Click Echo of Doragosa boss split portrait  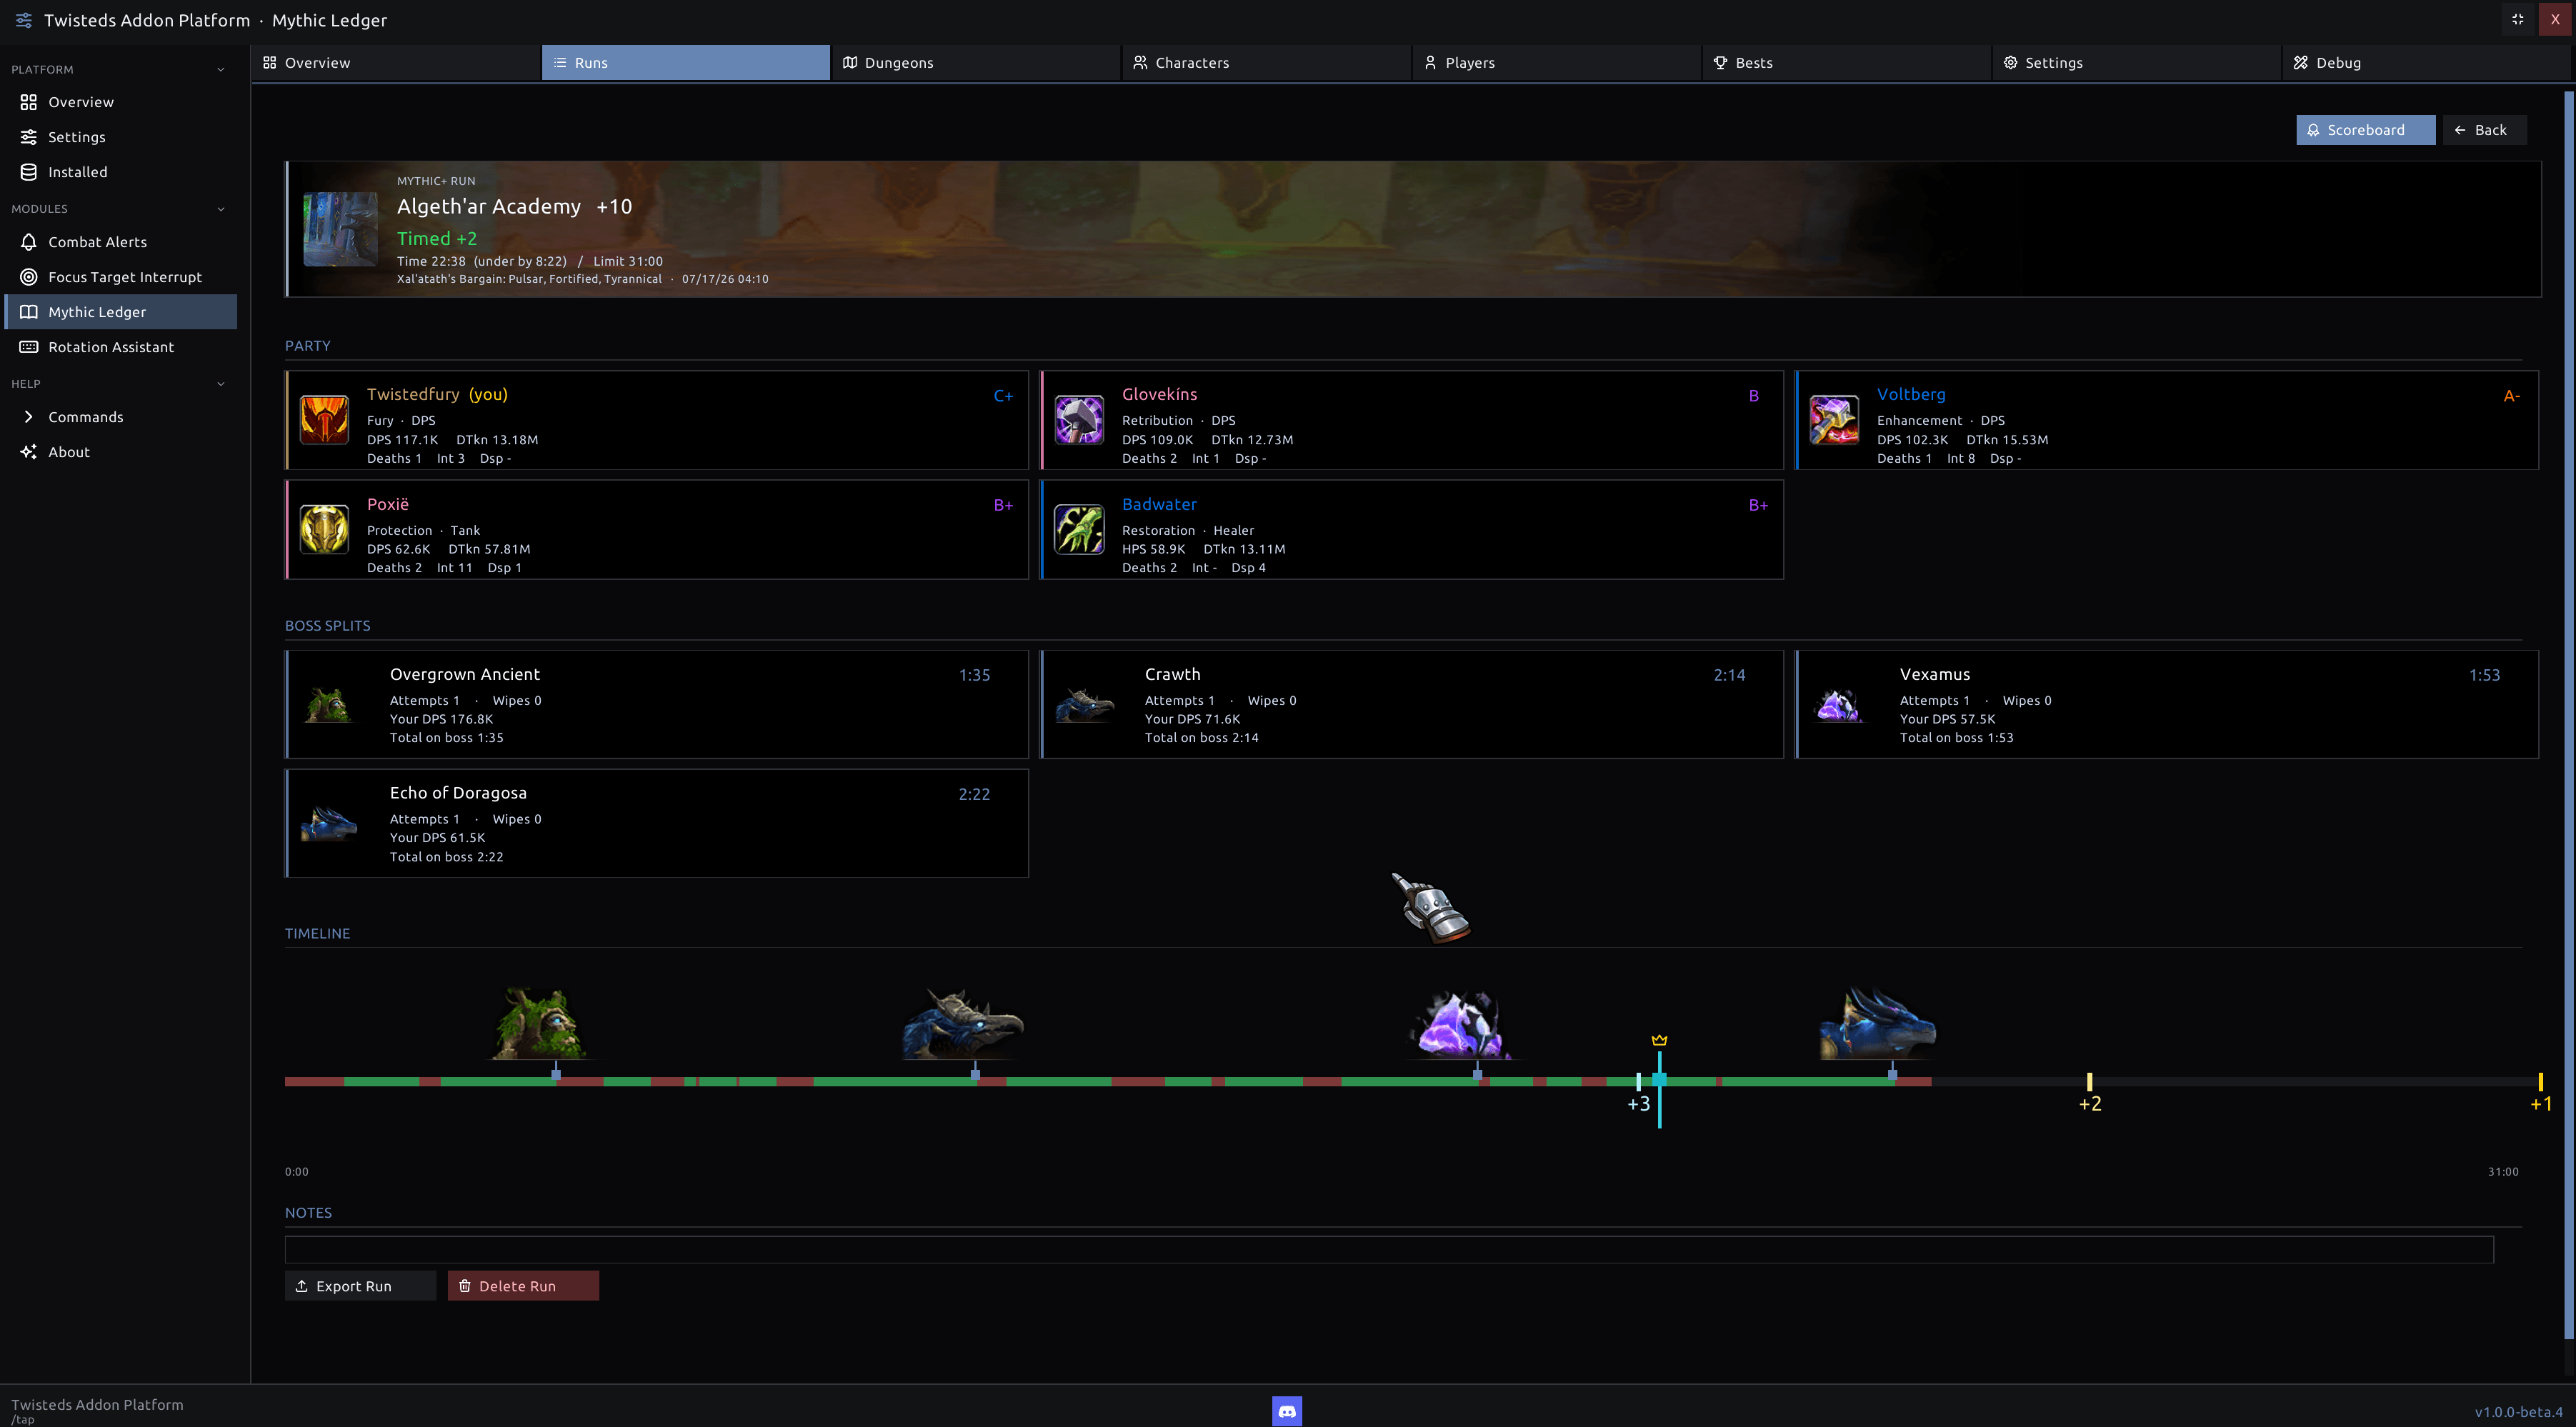pos(329,823)
